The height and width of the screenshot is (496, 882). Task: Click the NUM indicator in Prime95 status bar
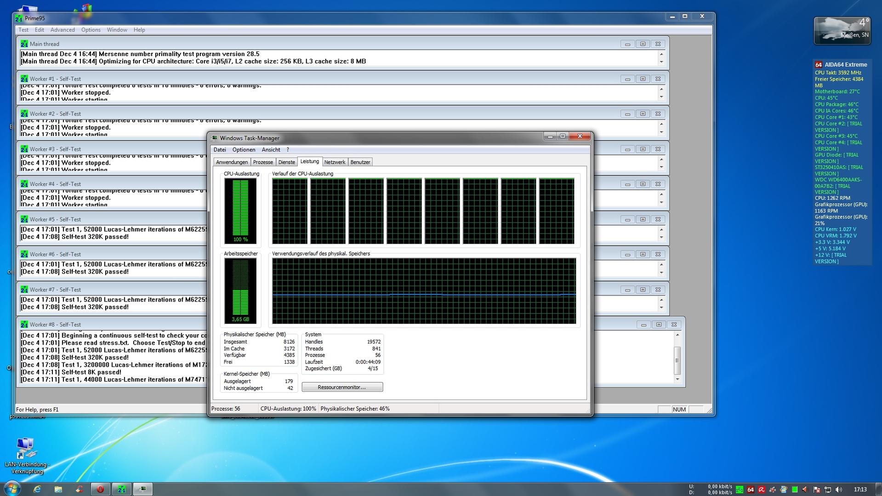(x=679, y=410)
